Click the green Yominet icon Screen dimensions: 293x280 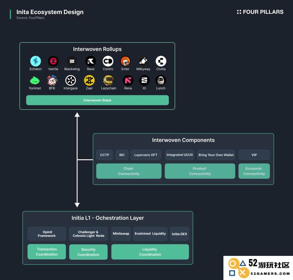(35, 80)
